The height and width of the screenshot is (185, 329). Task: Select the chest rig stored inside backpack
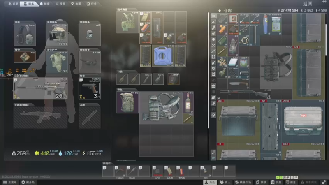pos(161,108)
